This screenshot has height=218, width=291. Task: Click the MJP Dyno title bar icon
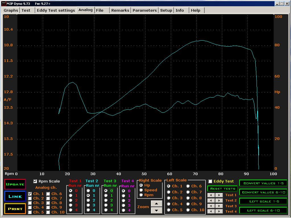(3, 4)
